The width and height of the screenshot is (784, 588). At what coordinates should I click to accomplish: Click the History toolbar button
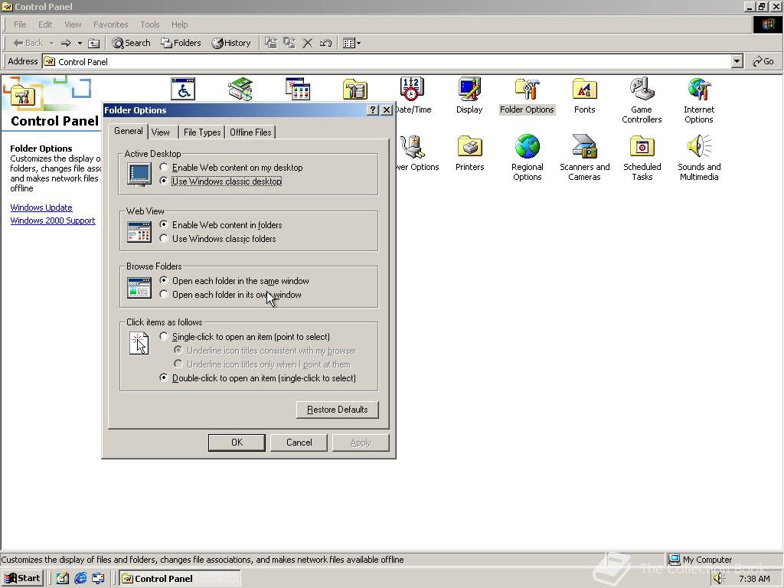pos(231,43)
